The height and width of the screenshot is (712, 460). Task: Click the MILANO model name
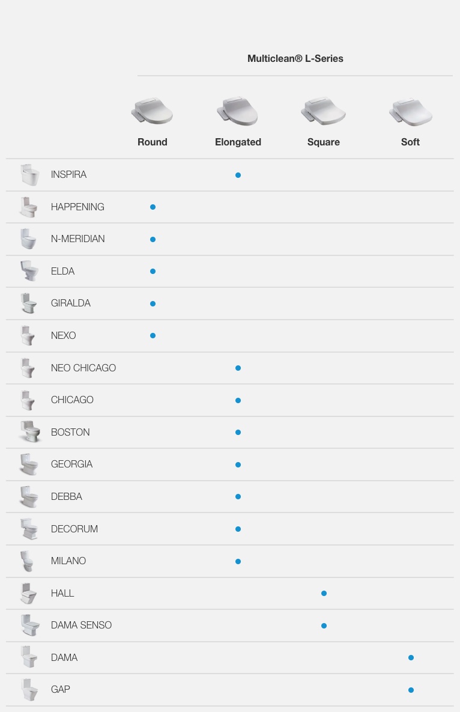(x=68, y=561)
